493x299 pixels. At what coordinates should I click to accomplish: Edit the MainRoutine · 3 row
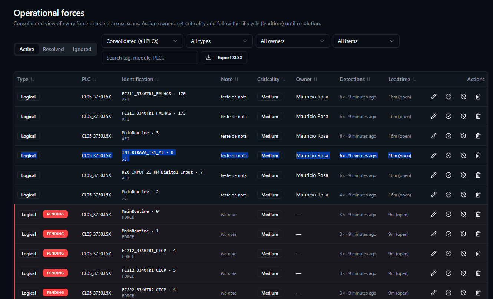[434, 136]
